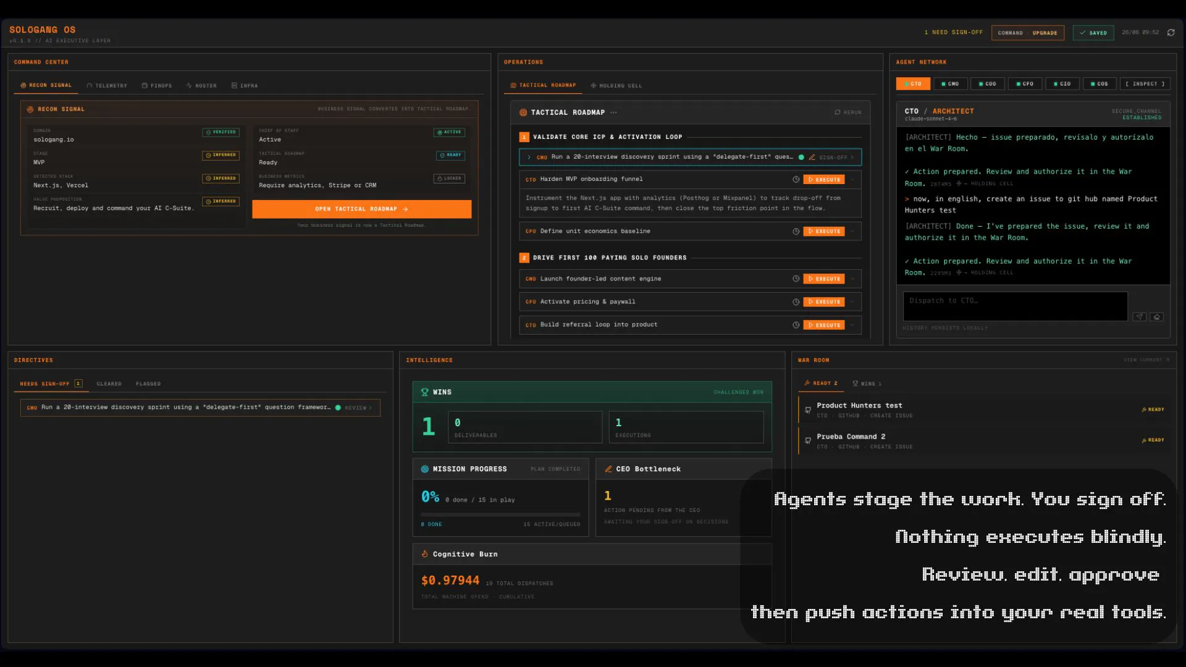Click Execute on Harden MVP onboarding funnel
Screen dimensions: 1186x667
(x=824, y=180)
